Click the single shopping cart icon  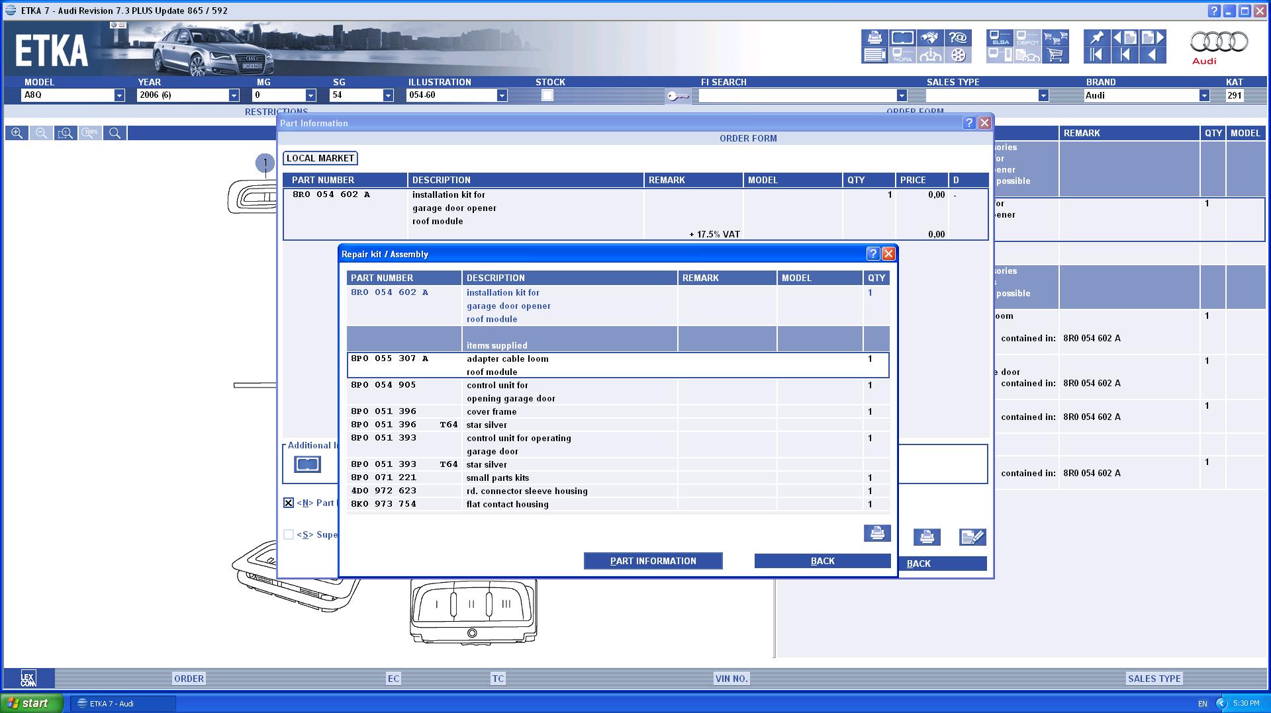tap(1055, 56)
